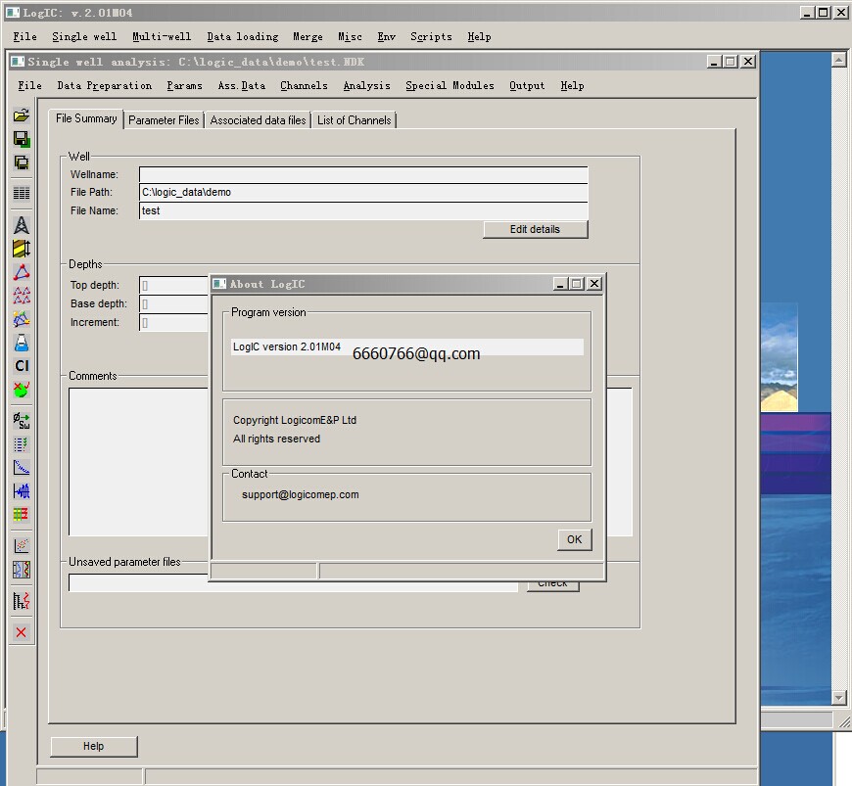
Task: Open the Data loading menu
Action: coord(242,37)
